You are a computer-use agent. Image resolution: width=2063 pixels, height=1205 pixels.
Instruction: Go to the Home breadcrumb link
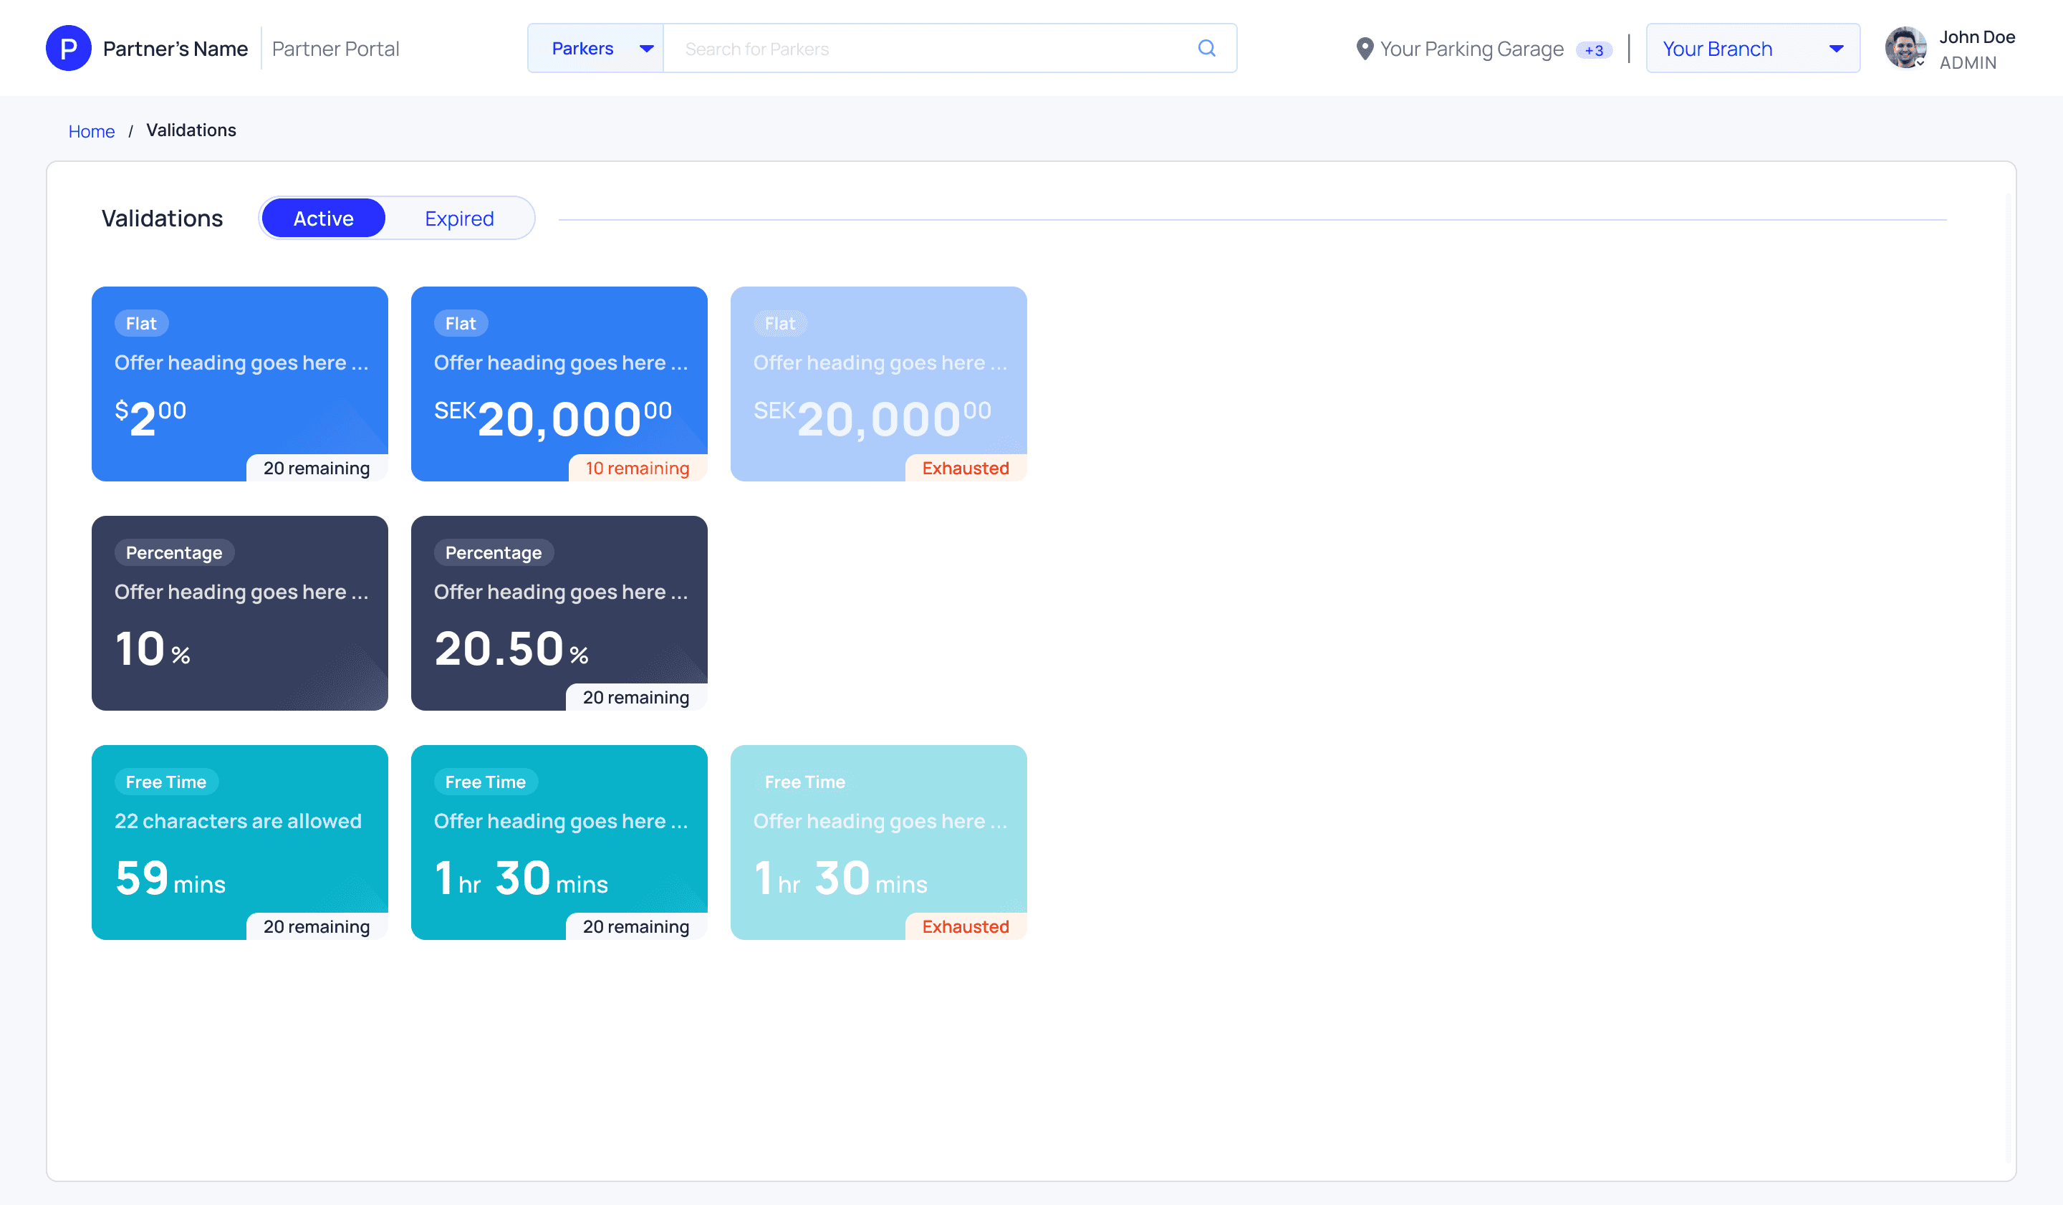point(91,131)
